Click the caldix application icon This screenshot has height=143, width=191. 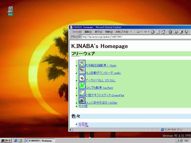(82, 71)
